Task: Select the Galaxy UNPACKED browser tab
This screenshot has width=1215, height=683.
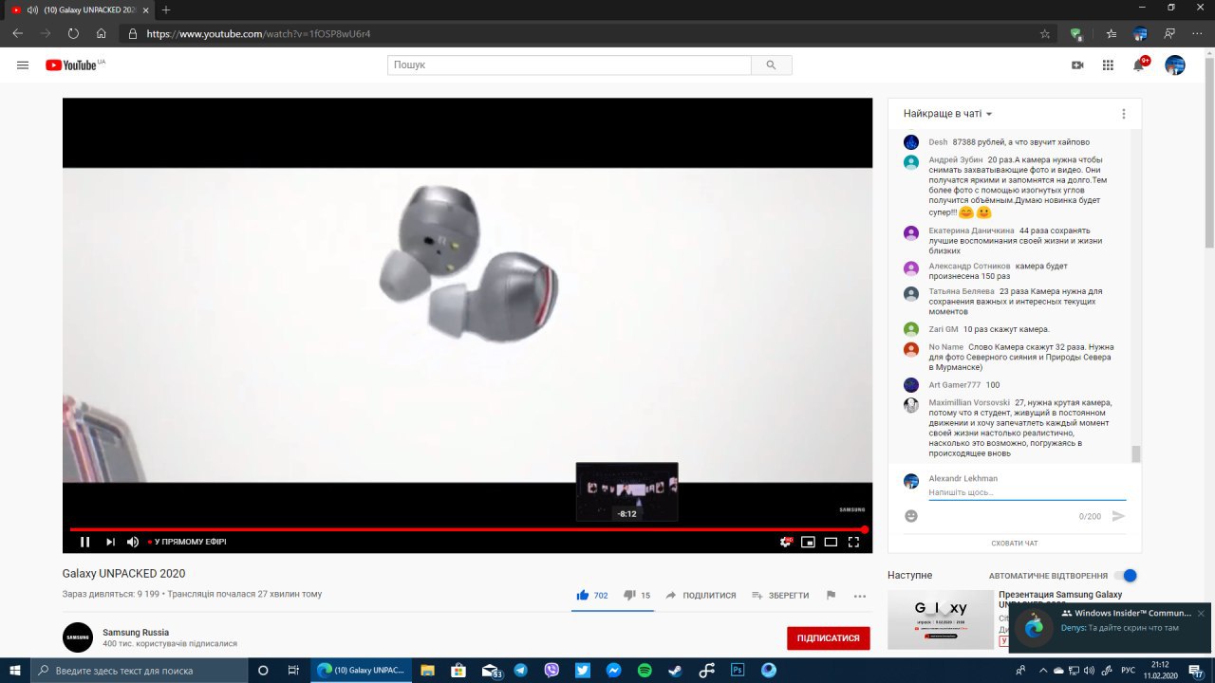Action: (x=78, y=9)
